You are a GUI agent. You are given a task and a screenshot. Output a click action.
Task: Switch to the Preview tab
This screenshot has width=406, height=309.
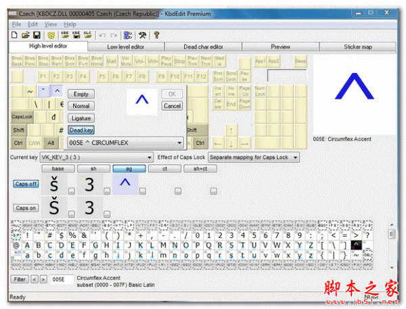coord(280,47)
